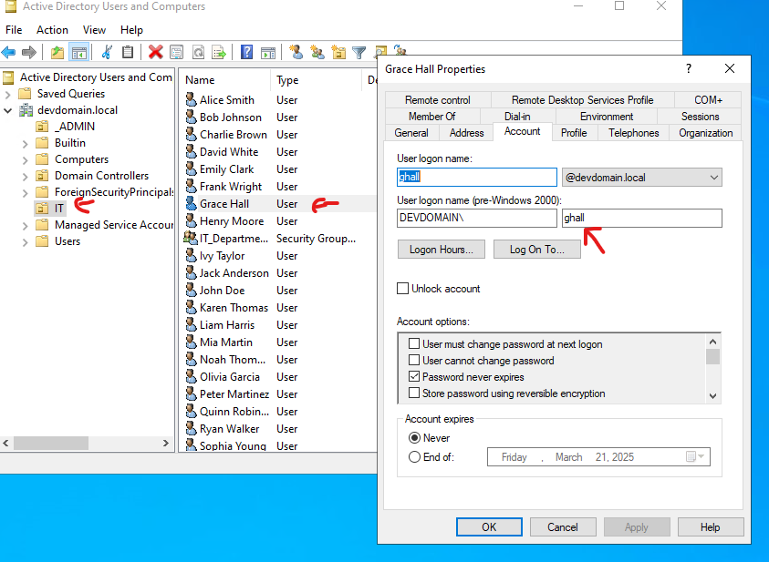Image resolution: width=769 pixels, height=562 pixels.
Task: Switch to the Member Of tab
Action: pos(431,117)
